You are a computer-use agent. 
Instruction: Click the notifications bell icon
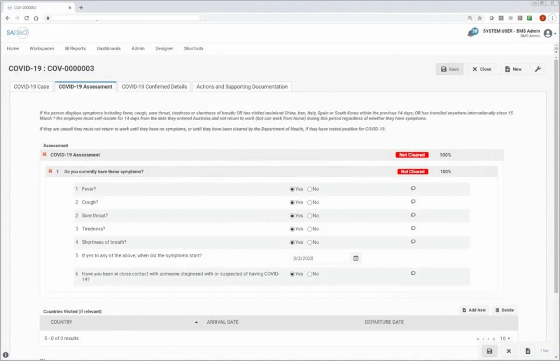click(x=471, y=33)
